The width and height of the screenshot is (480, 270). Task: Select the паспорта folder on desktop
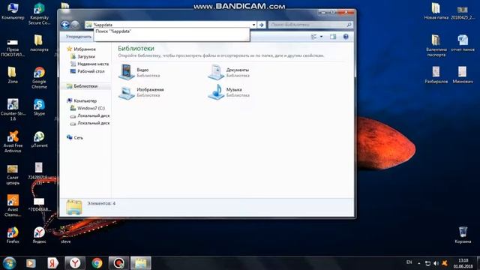click(x=39, y=43)
